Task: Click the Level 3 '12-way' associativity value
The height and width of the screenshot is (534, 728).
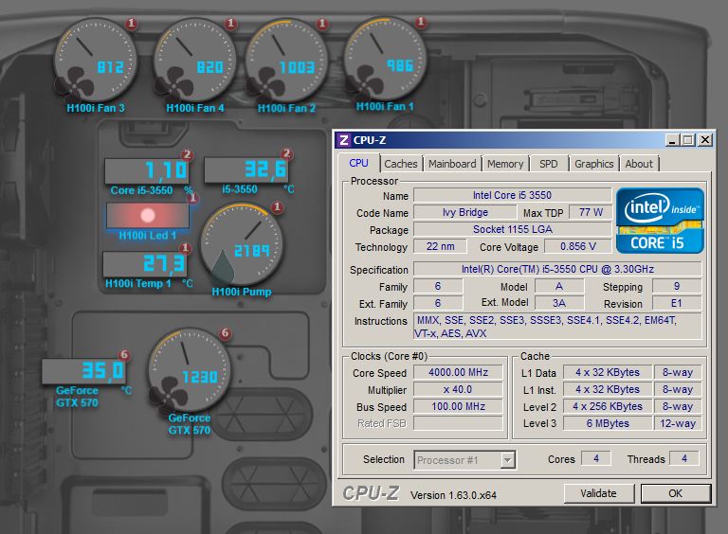Action: point(678,423)
